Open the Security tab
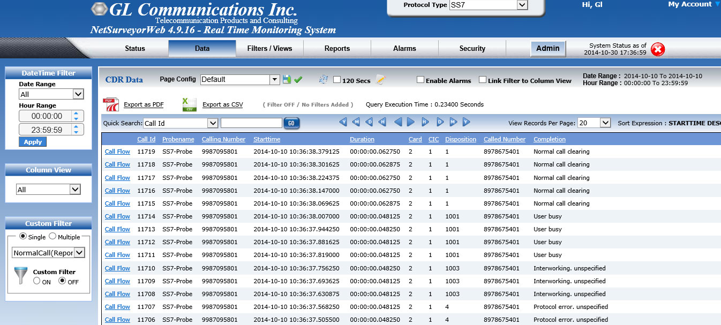Screen dimensions: 721x325 472,48
